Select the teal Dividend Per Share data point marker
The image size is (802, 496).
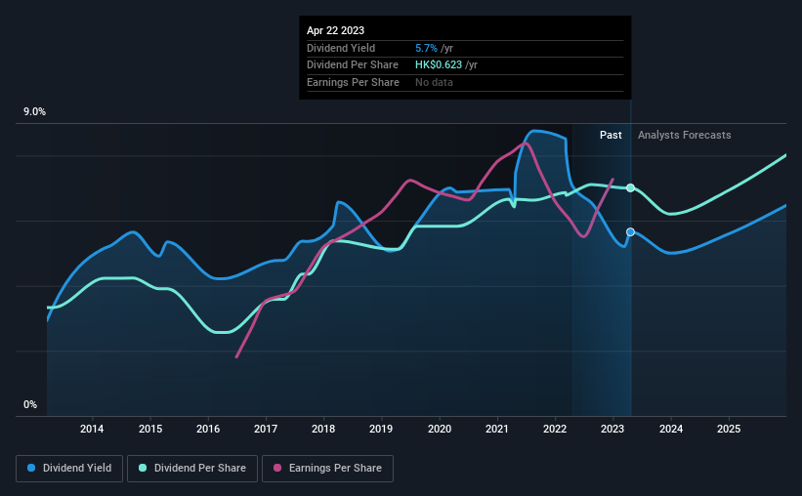click(631, 188)
